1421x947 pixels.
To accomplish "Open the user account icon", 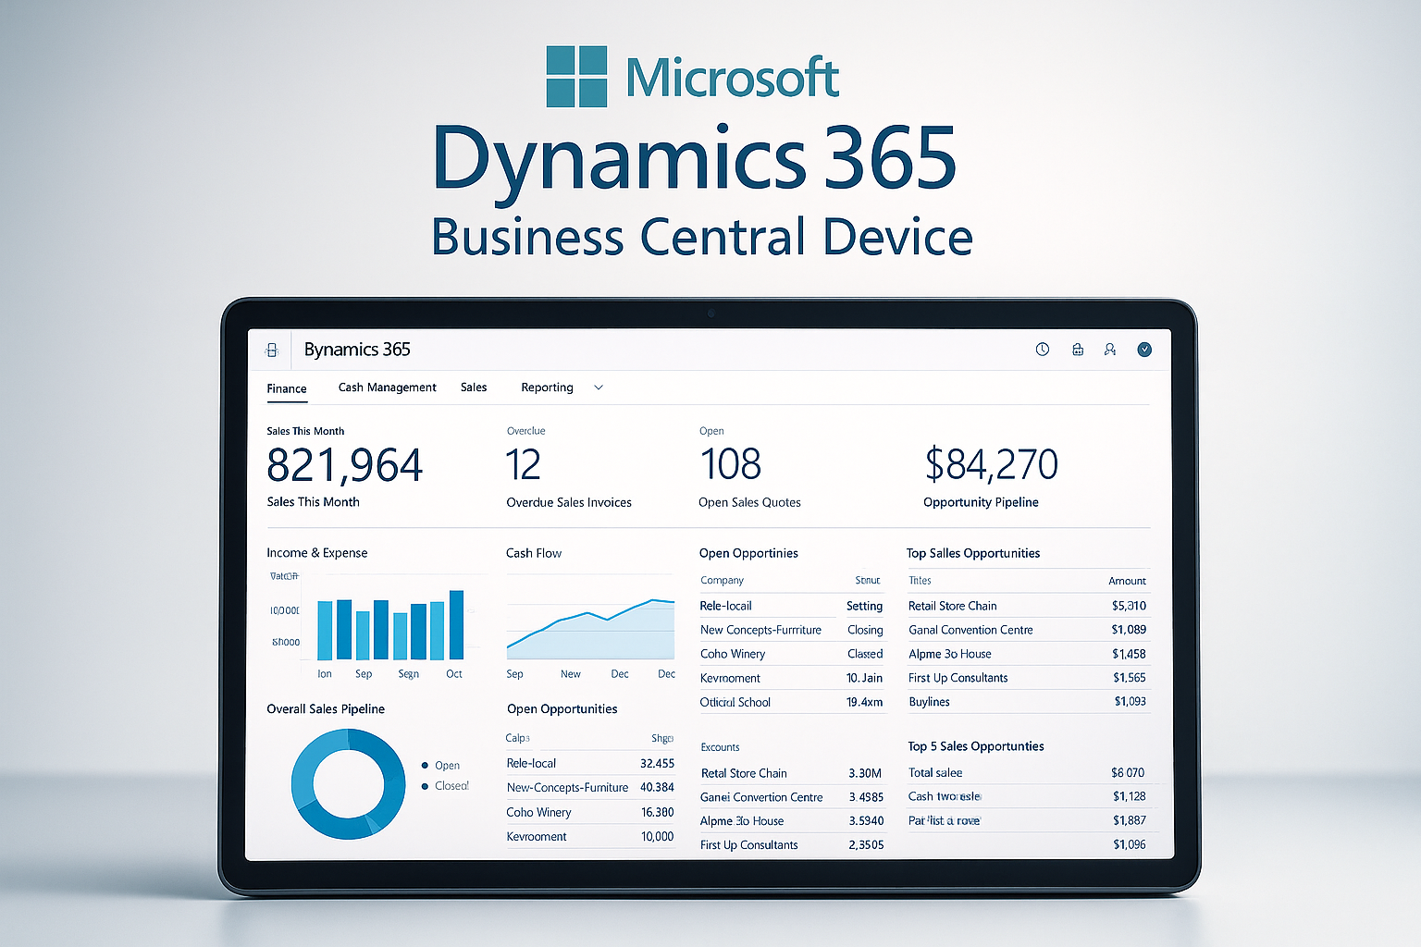I will 1109,350.
